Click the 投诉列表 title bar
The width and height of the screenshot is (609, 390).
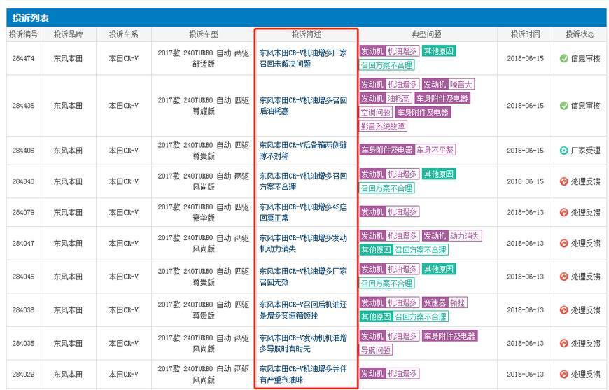pos(306,18)
